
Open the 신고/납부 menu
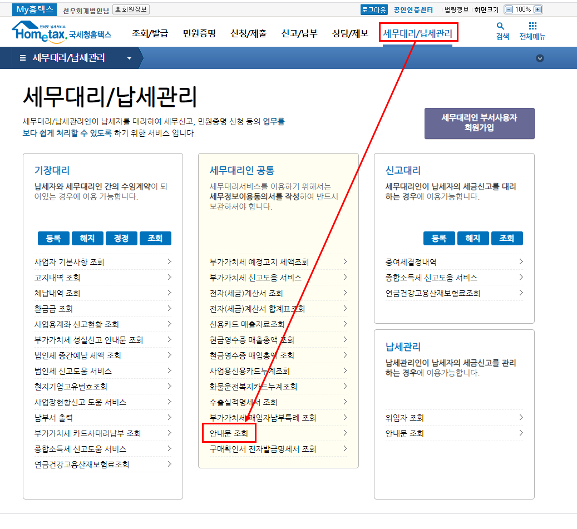pos(299,33)
